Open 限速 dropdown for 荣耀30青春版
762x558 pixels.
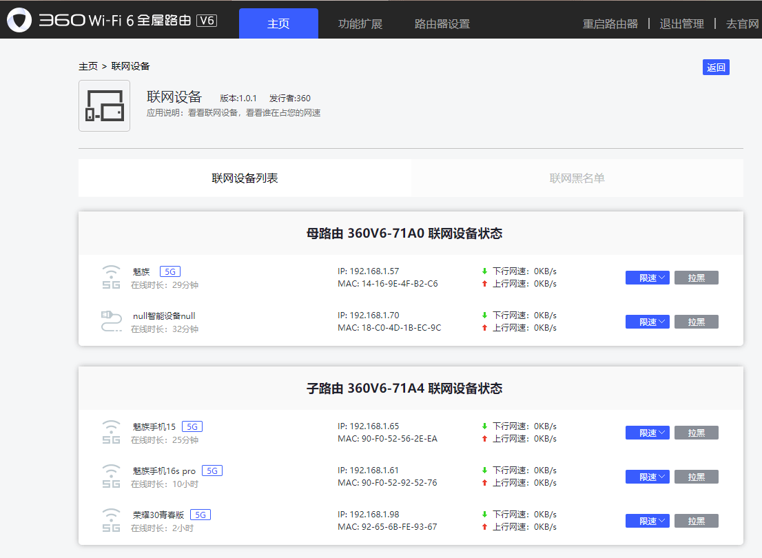(648, 521)
